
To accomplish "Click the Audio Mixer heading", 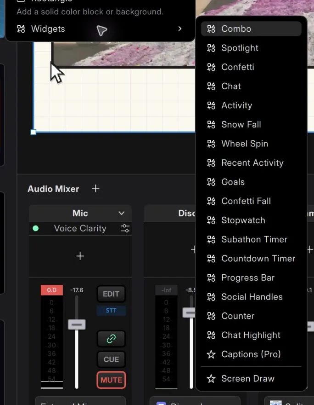I will [53, 189].
